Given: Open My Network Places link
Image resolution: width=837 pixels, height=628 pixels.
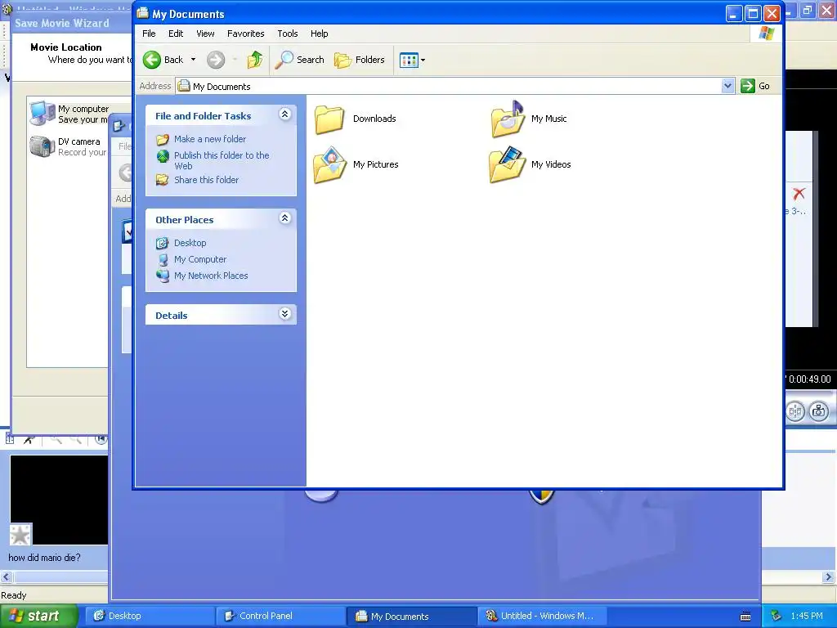Looking at the screenshot, I should (211, 276).
